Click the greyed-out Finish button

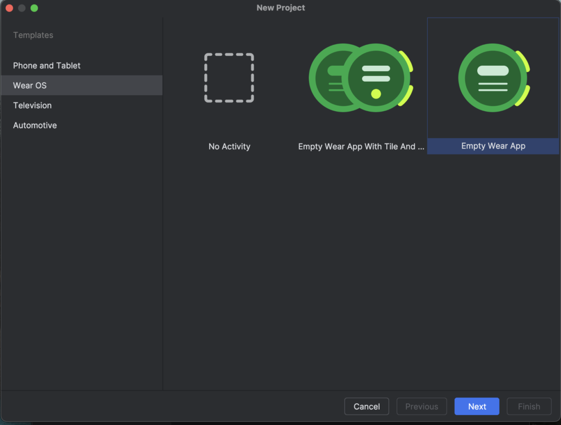coord(529,406)
